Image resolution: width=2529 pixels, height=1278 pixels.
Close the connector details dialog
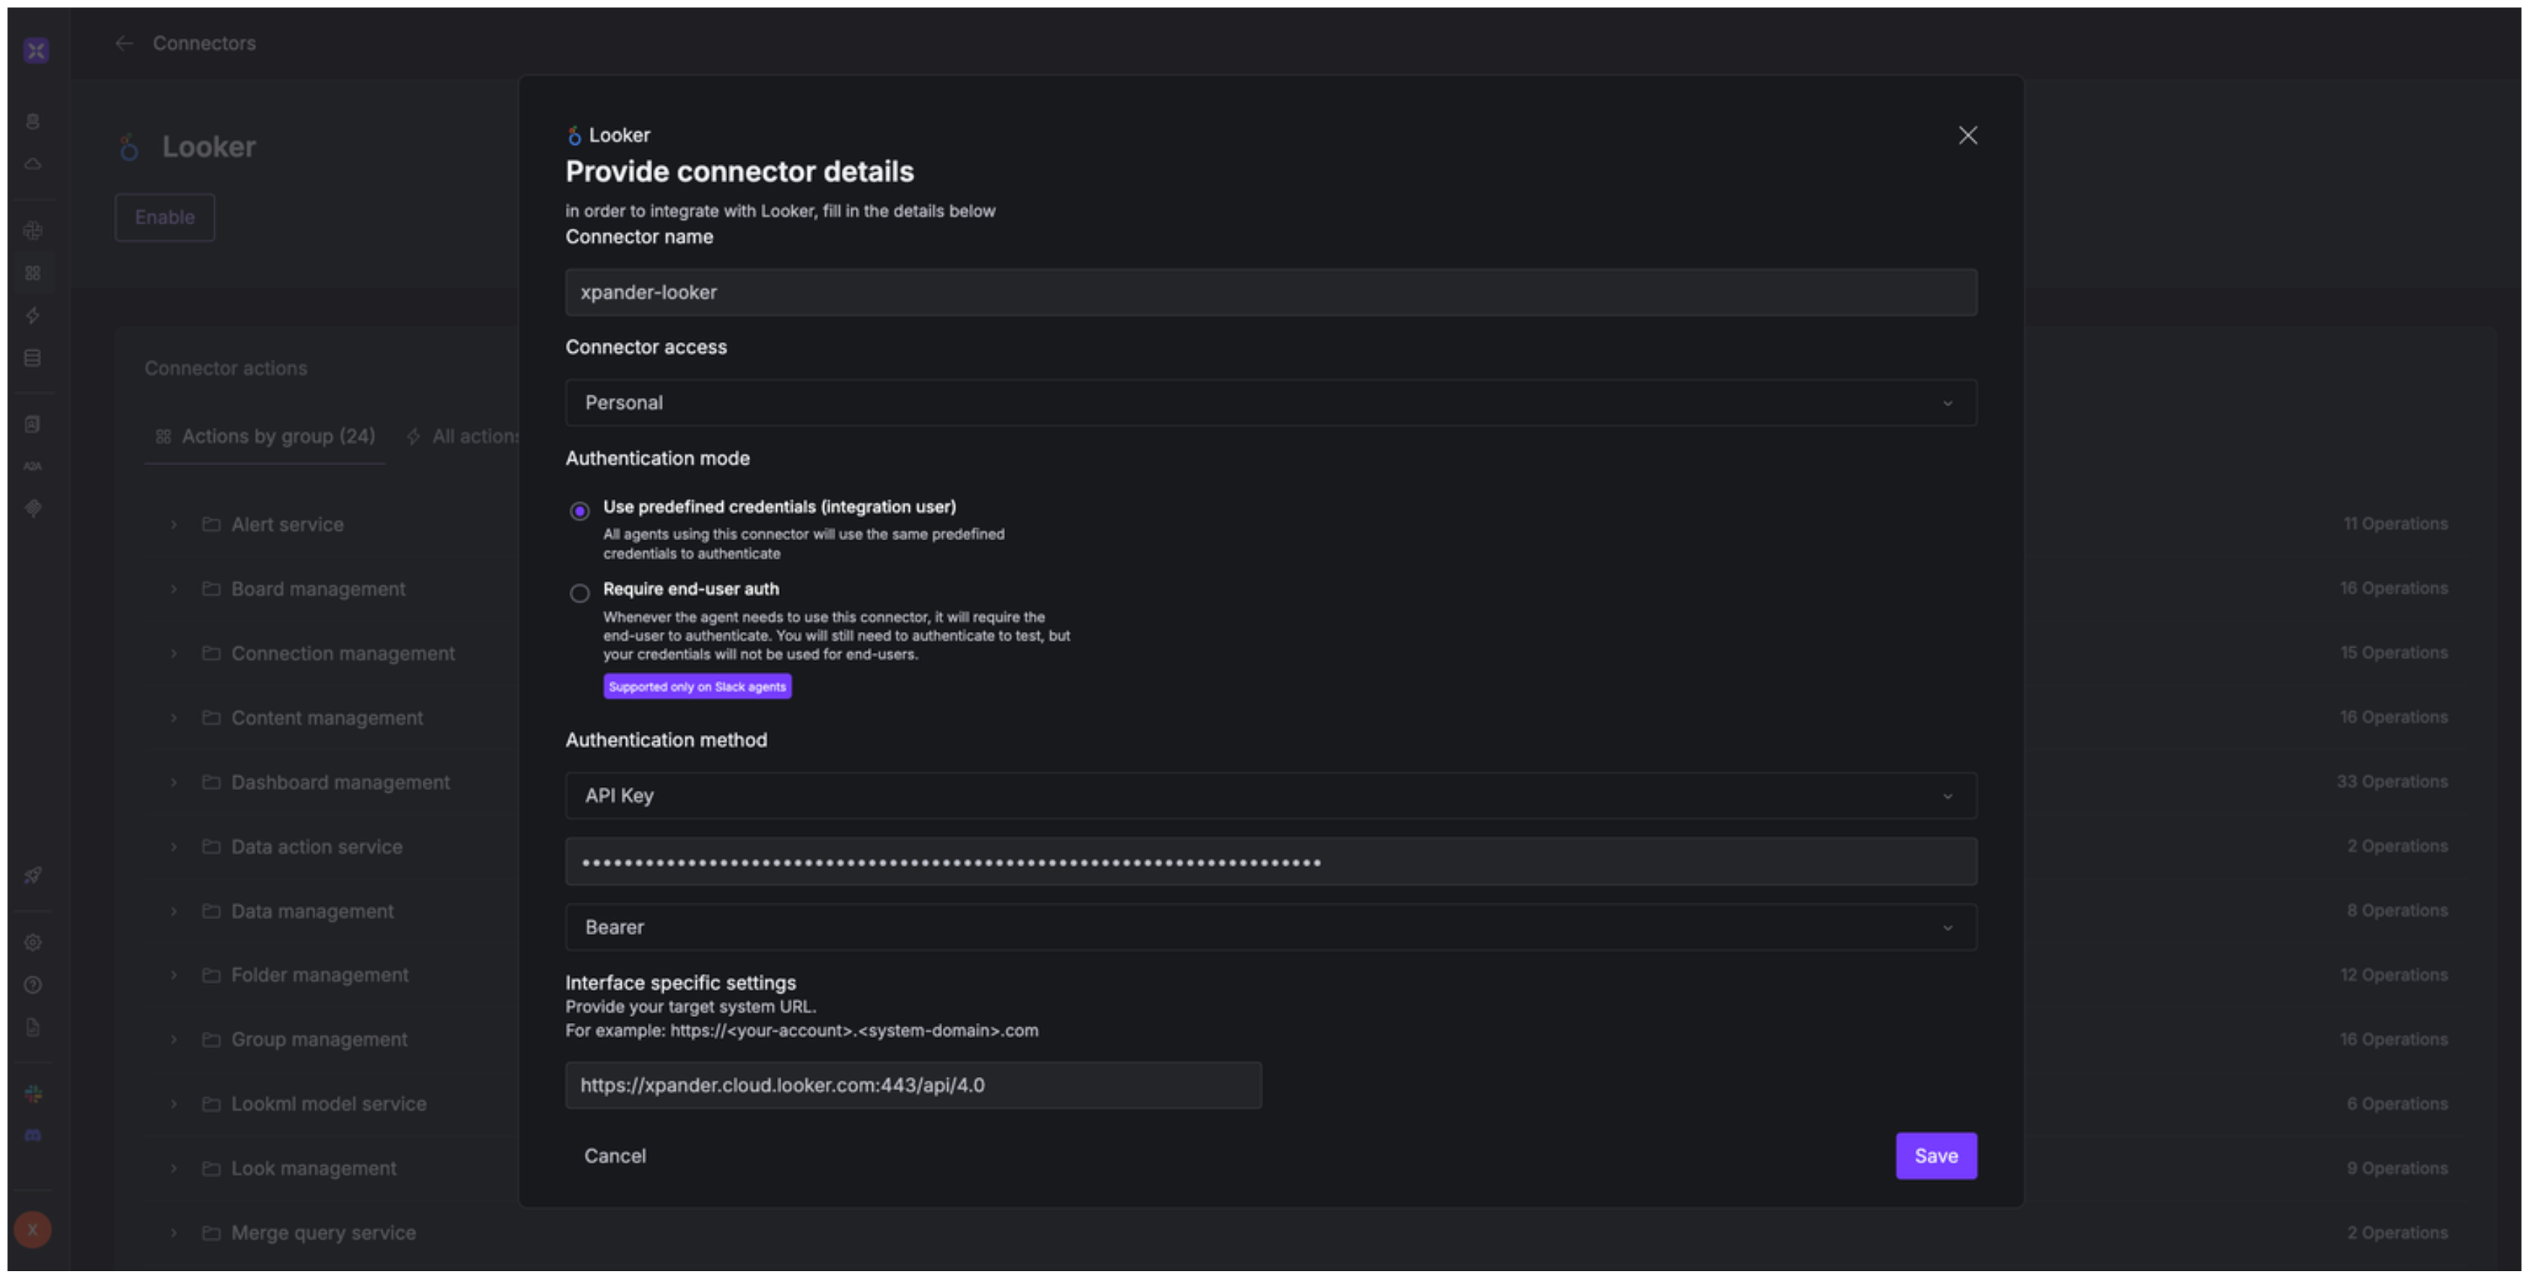[1968, 136]
